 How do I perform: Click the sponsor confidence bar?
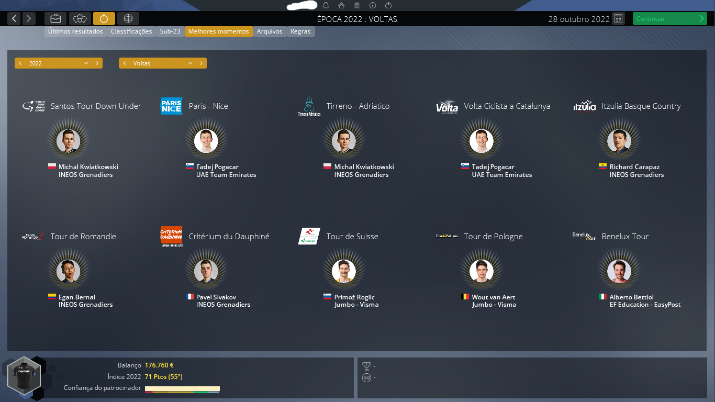[x=182, y=389]
